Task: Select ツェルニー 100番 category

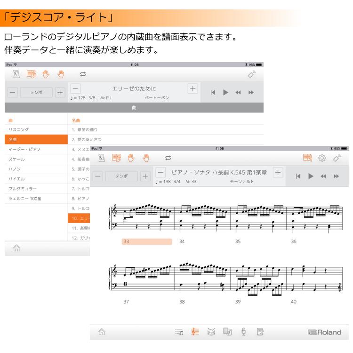Action: coord(36,199)
